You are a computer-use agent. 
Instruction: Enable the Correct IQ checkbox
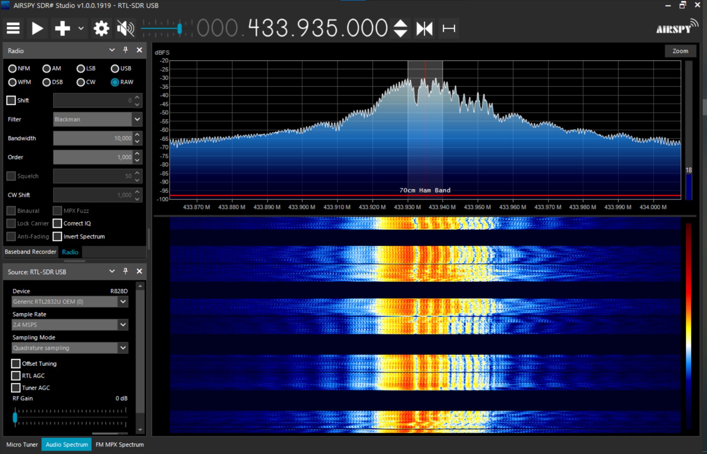[58, 223]
